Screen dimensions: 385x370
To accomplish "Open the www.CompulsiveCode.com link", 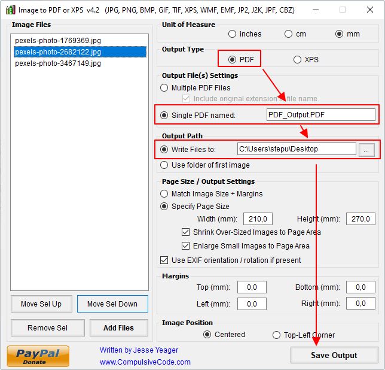I will coord(145,362).
